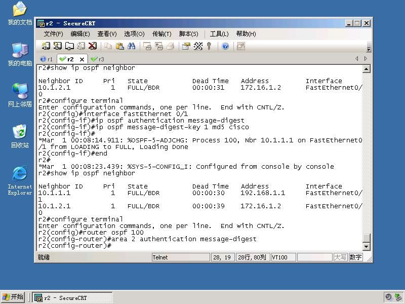
Task: Open 工具(L) menu
Action: click(219, 34)
